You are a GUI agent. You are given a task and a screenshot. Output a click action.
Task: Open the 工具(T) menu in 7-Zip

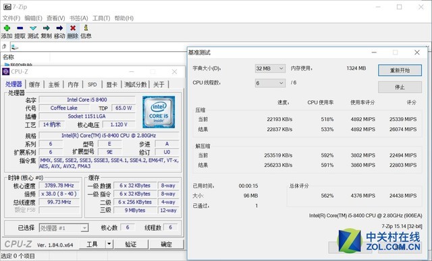(x=101, y=18)
